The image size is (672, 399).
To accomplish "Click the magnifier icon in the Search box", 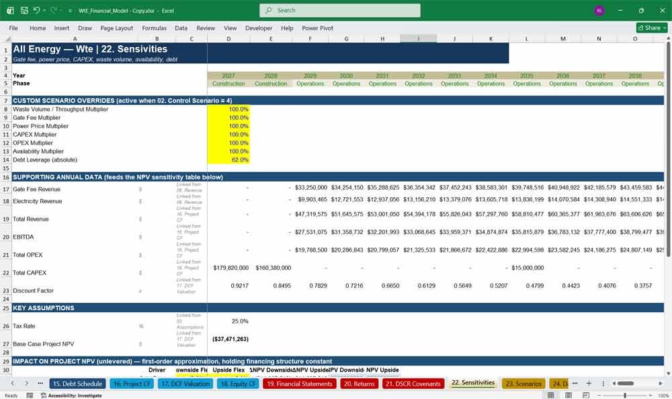I will (269, 10).
